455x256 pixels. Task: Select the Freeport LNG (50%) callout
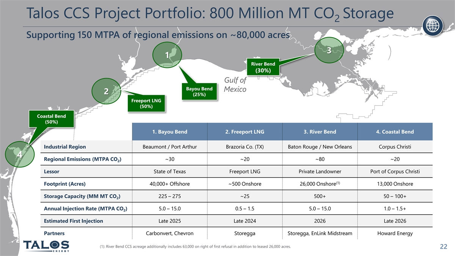coord(146,104)
